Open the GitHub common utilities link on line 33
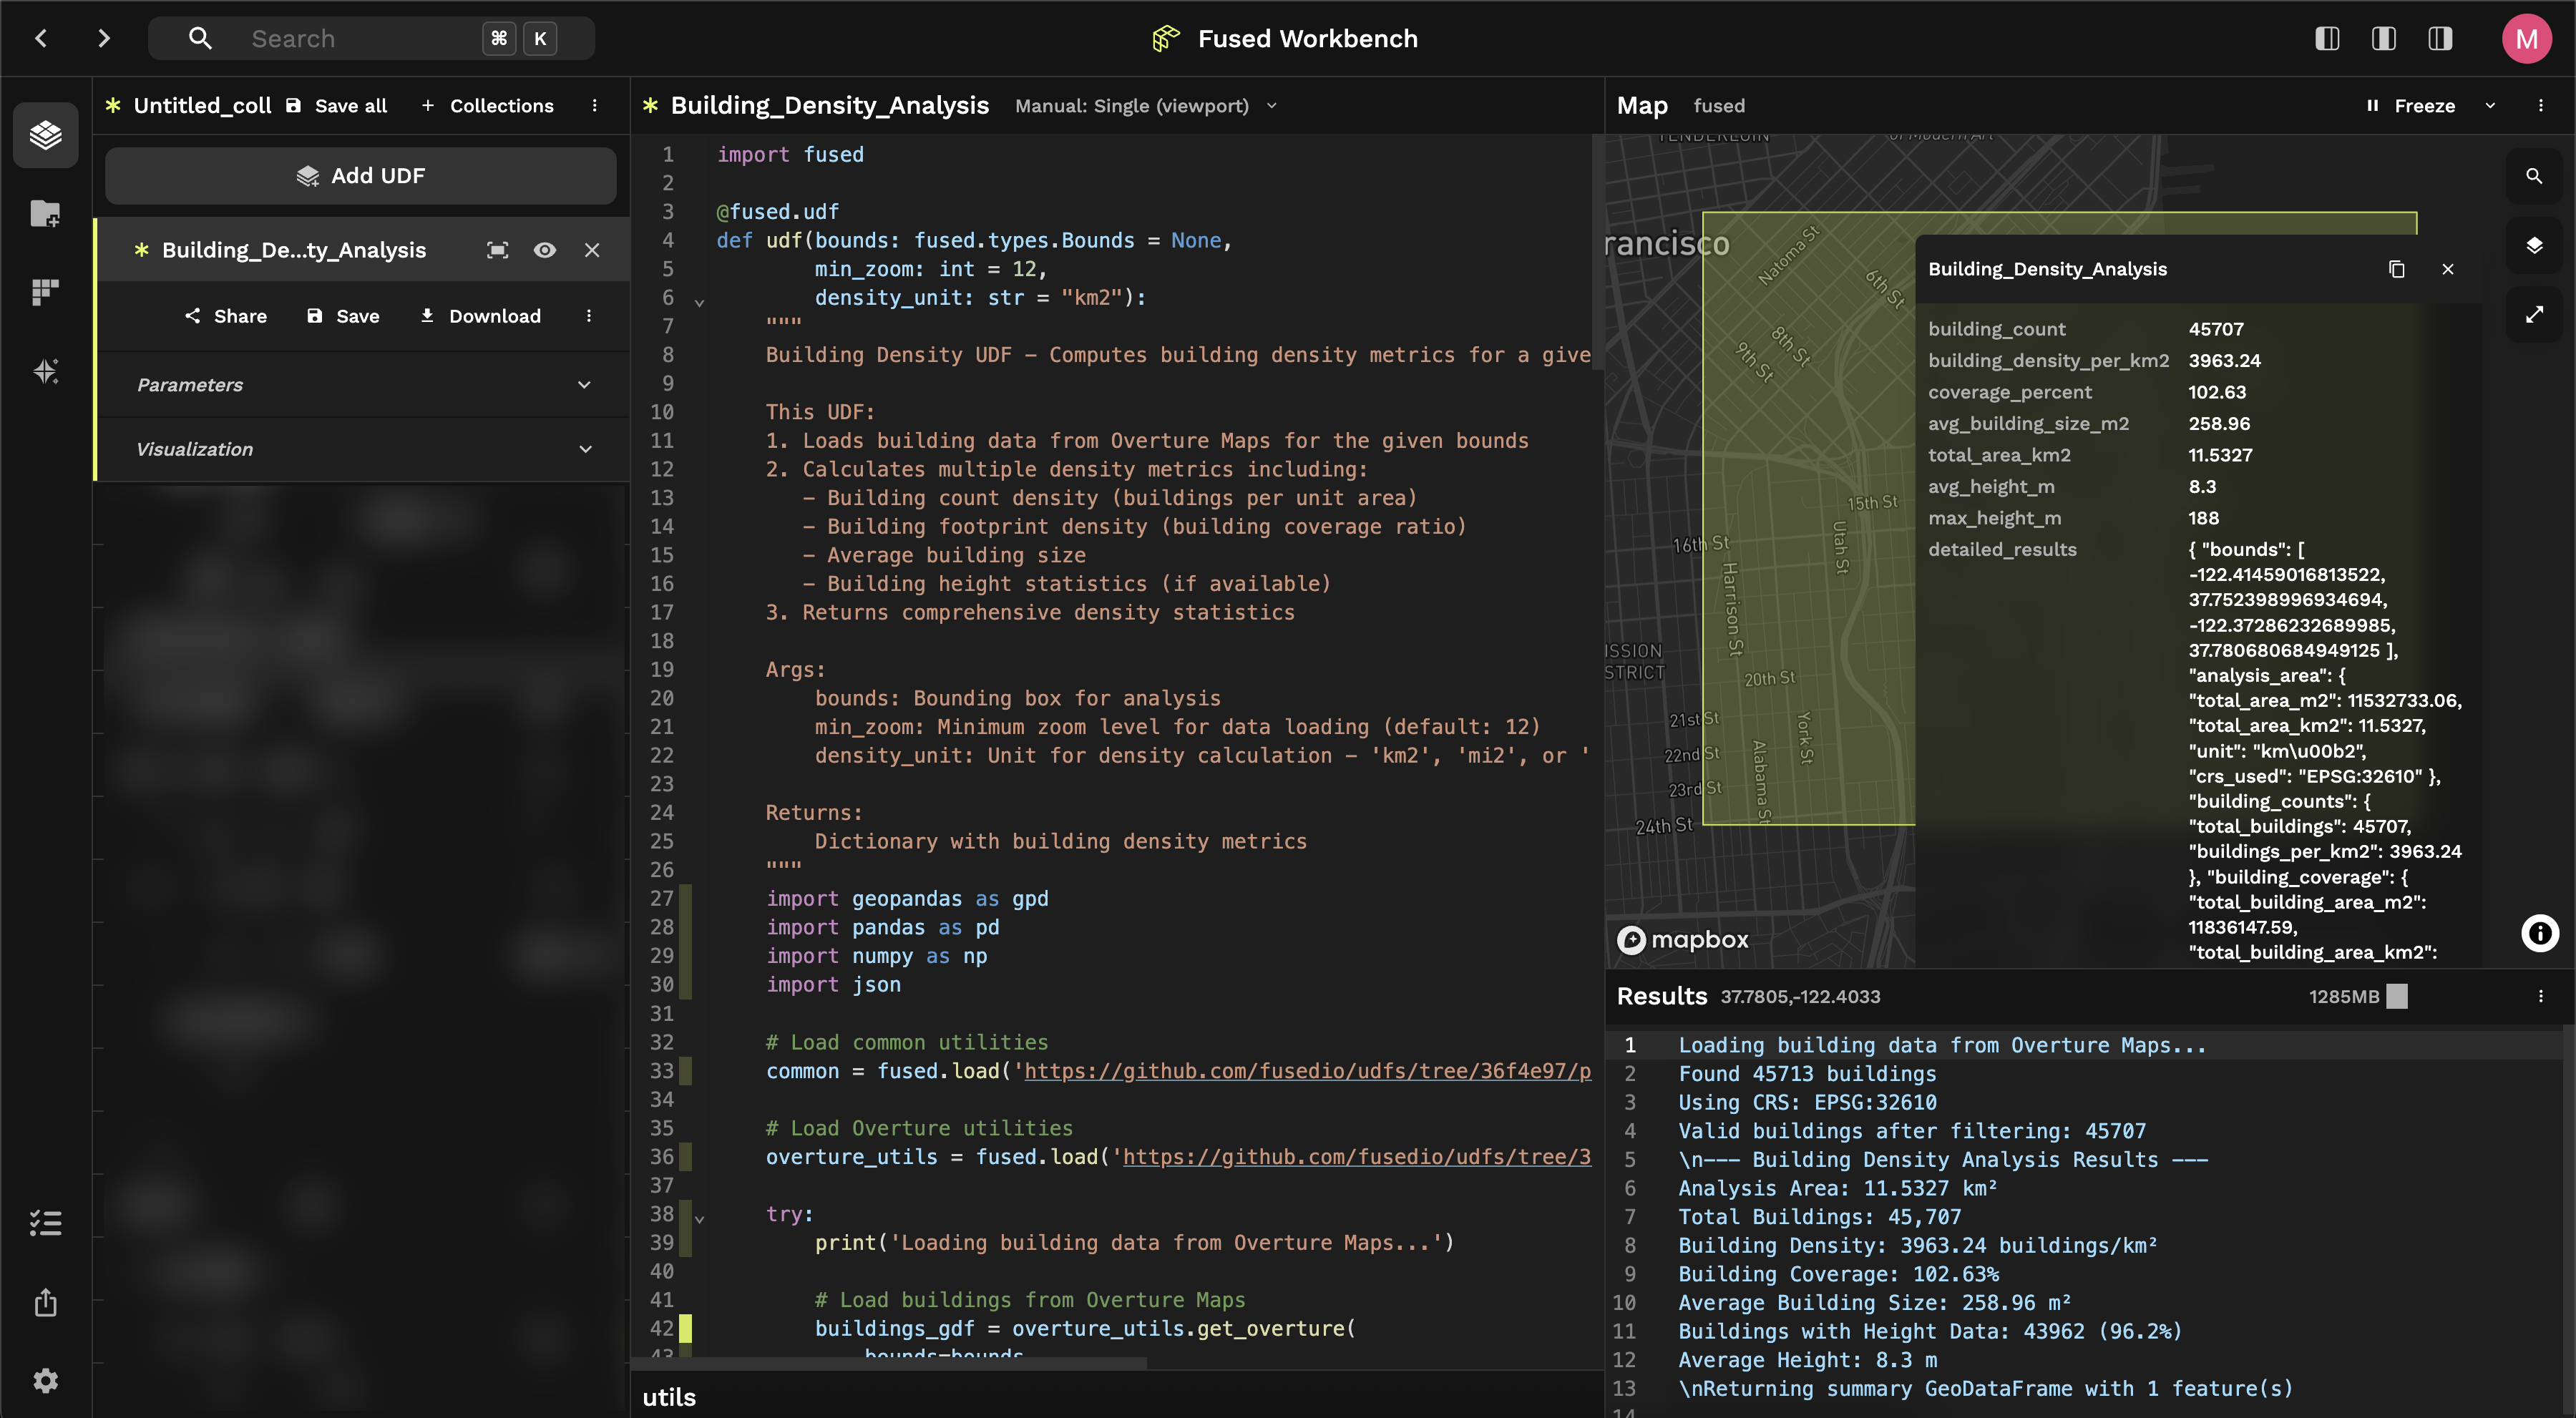 1307,1071
